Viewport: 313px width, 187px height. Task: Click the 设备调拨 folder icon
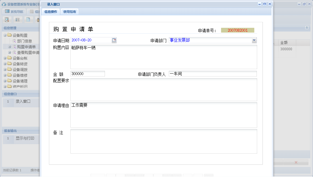[x=9, y=69]
